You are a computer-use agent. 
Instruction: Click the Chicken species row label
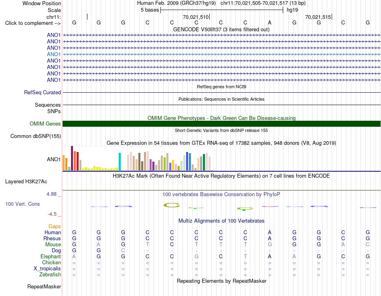click(51, 262)
